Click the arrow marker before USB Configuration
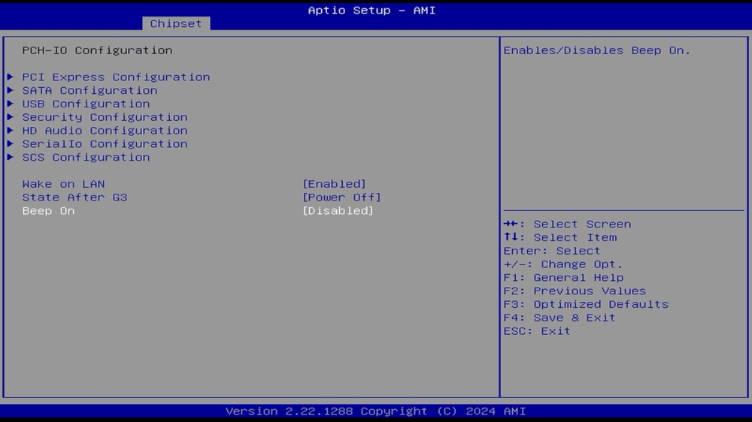This screenshot has height=422, width=752. [11, 104]
